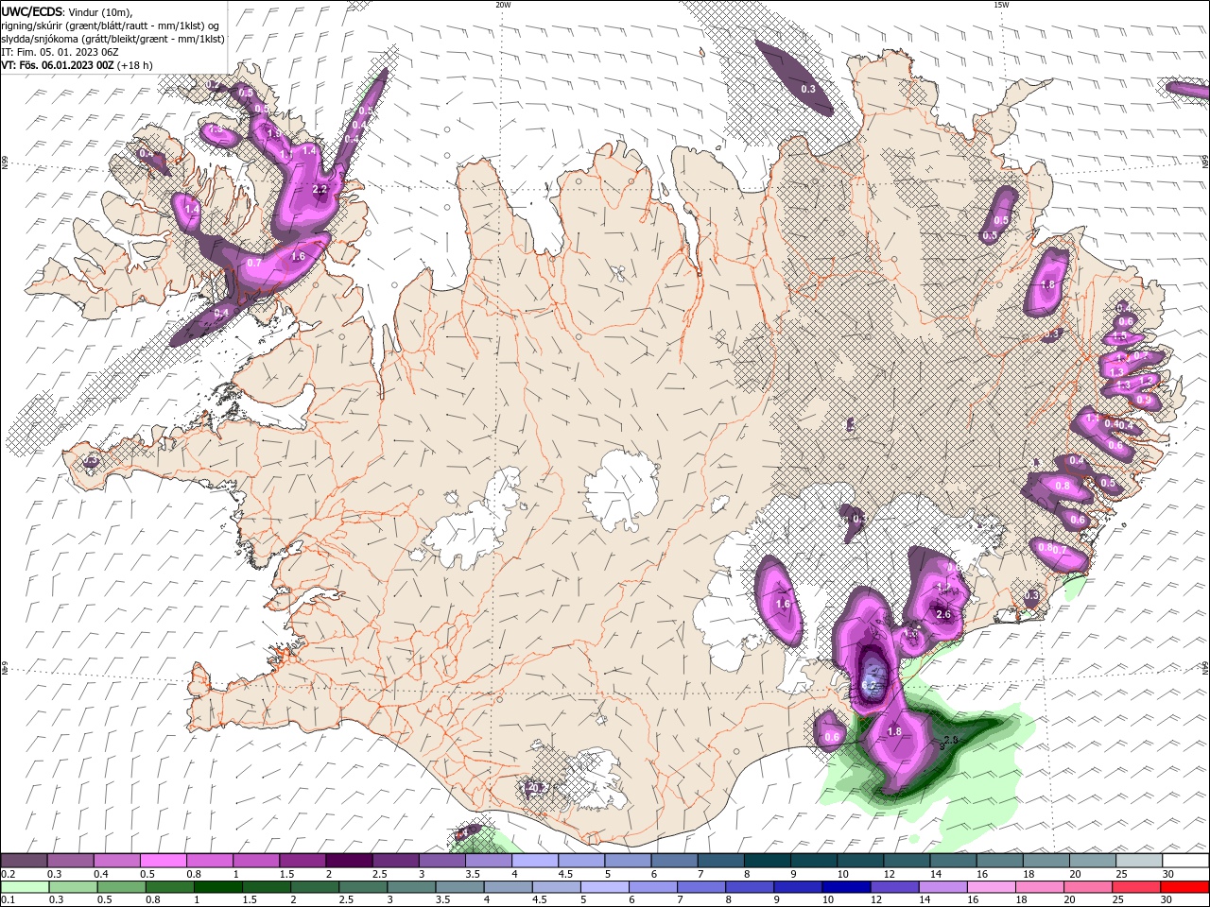Click the bold UWC/ECDS title text
Screen dimensions: 1210x907
click(32, 11)
